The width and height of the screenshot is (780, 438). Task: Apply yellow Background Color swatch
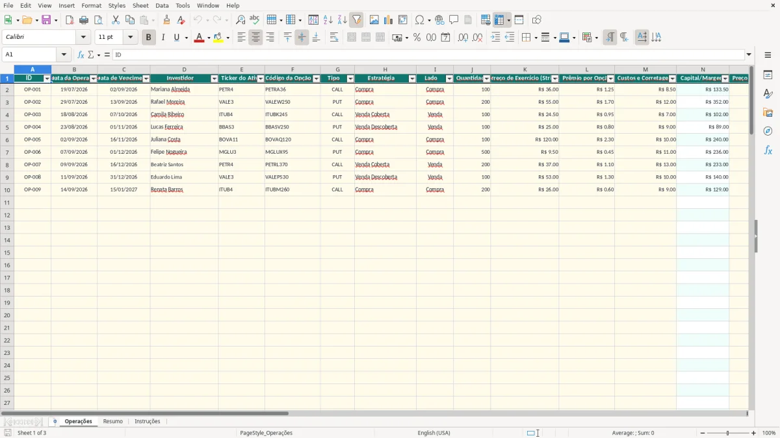(x=218, y=38)
